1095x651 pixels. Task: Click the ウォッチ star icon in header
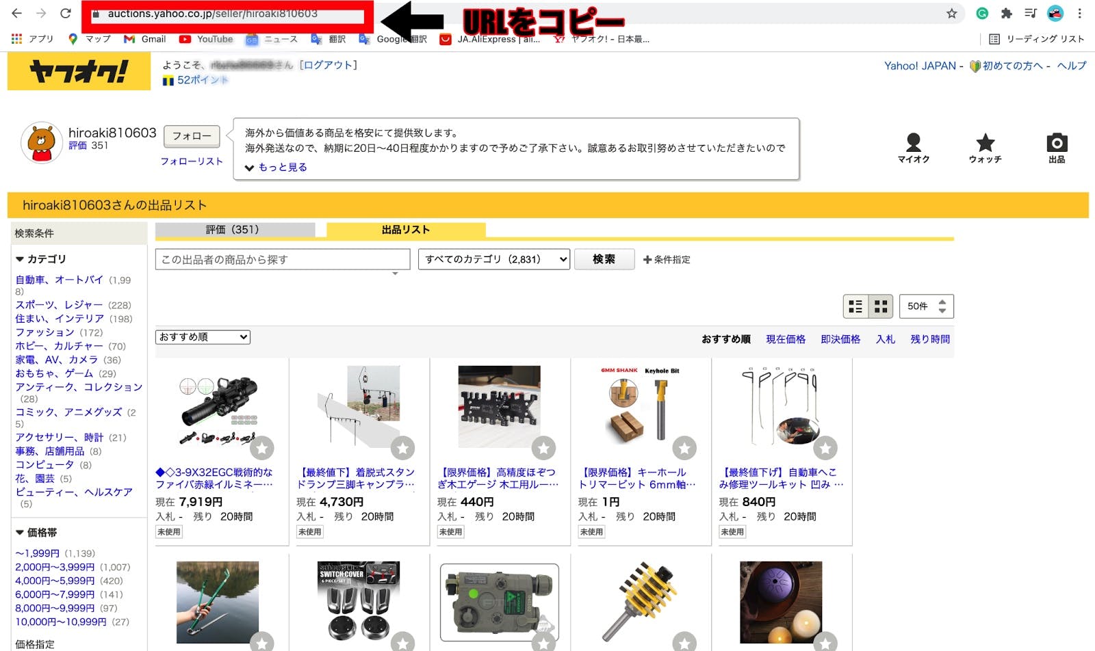[985, 148]
